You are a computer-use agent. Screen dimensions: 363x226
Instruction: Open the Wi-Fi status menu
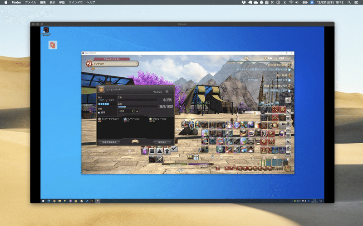click(291, 2)
